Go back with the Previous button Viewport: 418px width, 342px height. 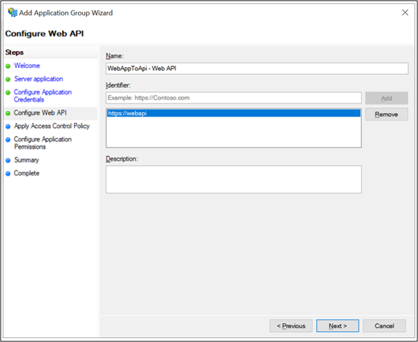pyautogui.click(x=291, y=326)
